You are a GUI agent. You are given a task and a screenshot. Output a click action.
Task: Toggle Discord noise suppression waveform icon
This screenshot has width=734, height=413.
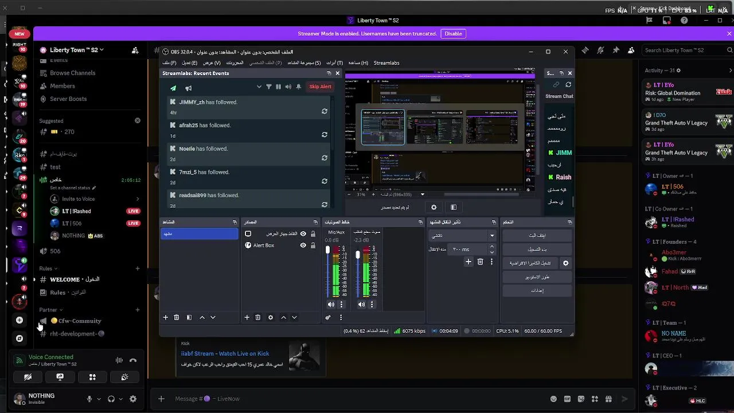pos(119,361)
